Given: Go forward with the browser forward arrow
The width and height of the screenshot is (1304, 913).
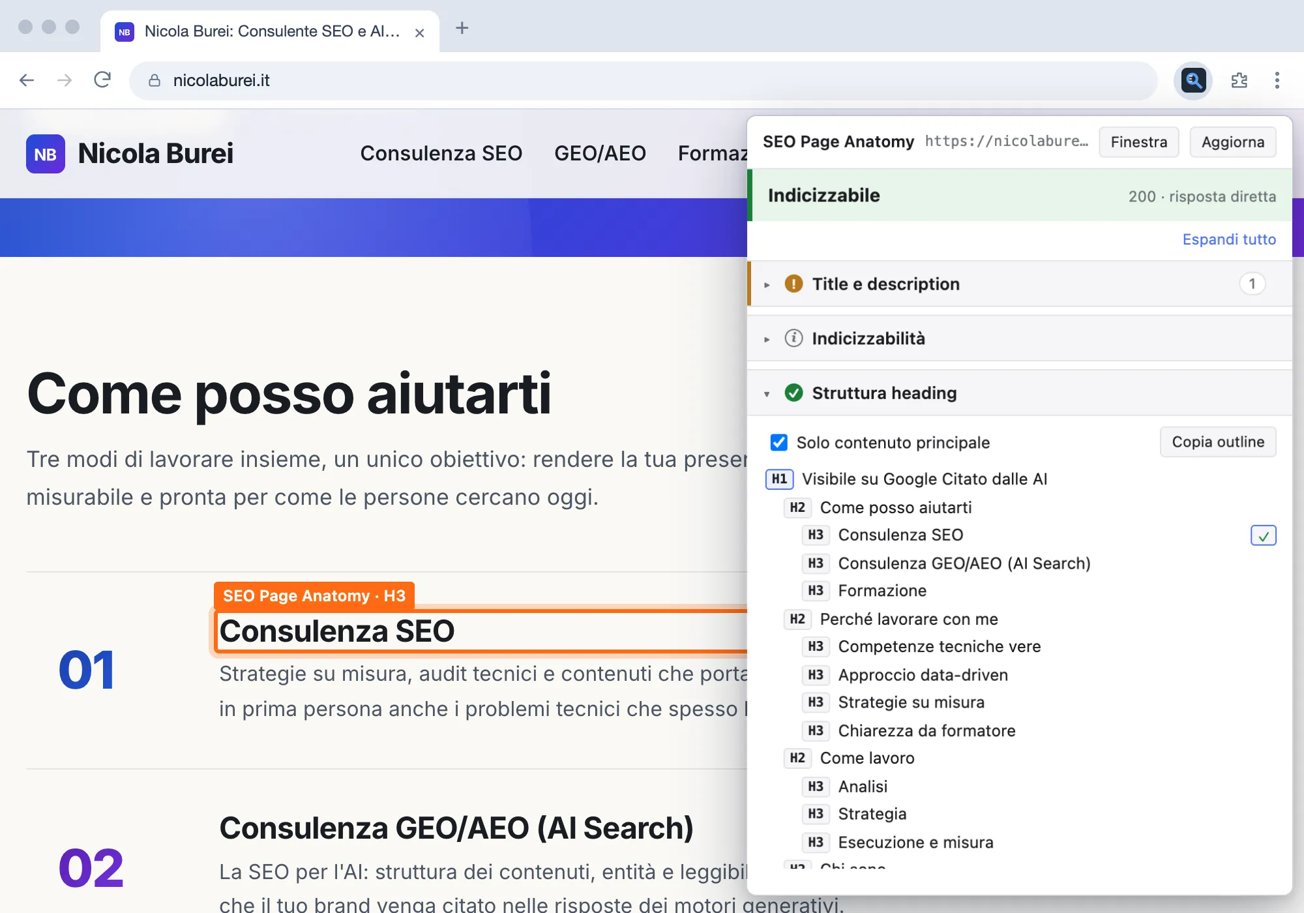Looking at the screenshot, I should pyautogui.click(x=65, y=80).
